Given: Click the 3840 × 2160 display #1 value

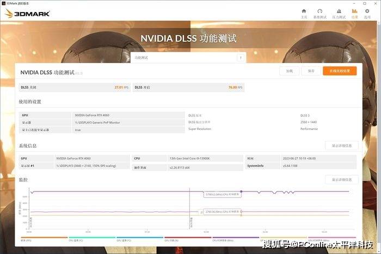Looking at the screenshot, I should coord(86,165).
